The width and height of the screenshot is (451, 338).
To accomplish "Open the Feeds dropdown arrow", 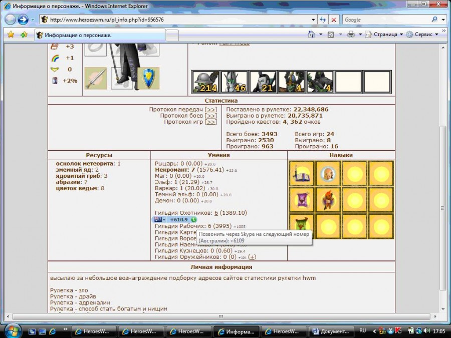I will pyautogui.click(x=340, y=35).
